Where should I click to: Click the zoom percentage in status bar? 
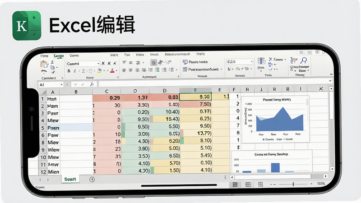(321, 184)
